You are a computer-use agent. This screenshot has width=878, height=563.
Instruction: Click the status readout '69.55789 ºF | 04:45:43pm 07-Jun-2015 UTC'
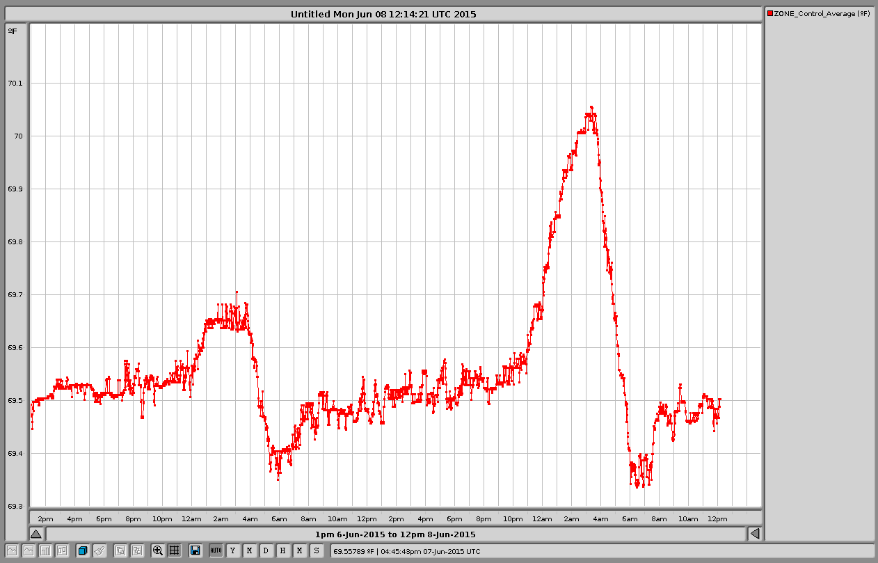click(407, 551)
